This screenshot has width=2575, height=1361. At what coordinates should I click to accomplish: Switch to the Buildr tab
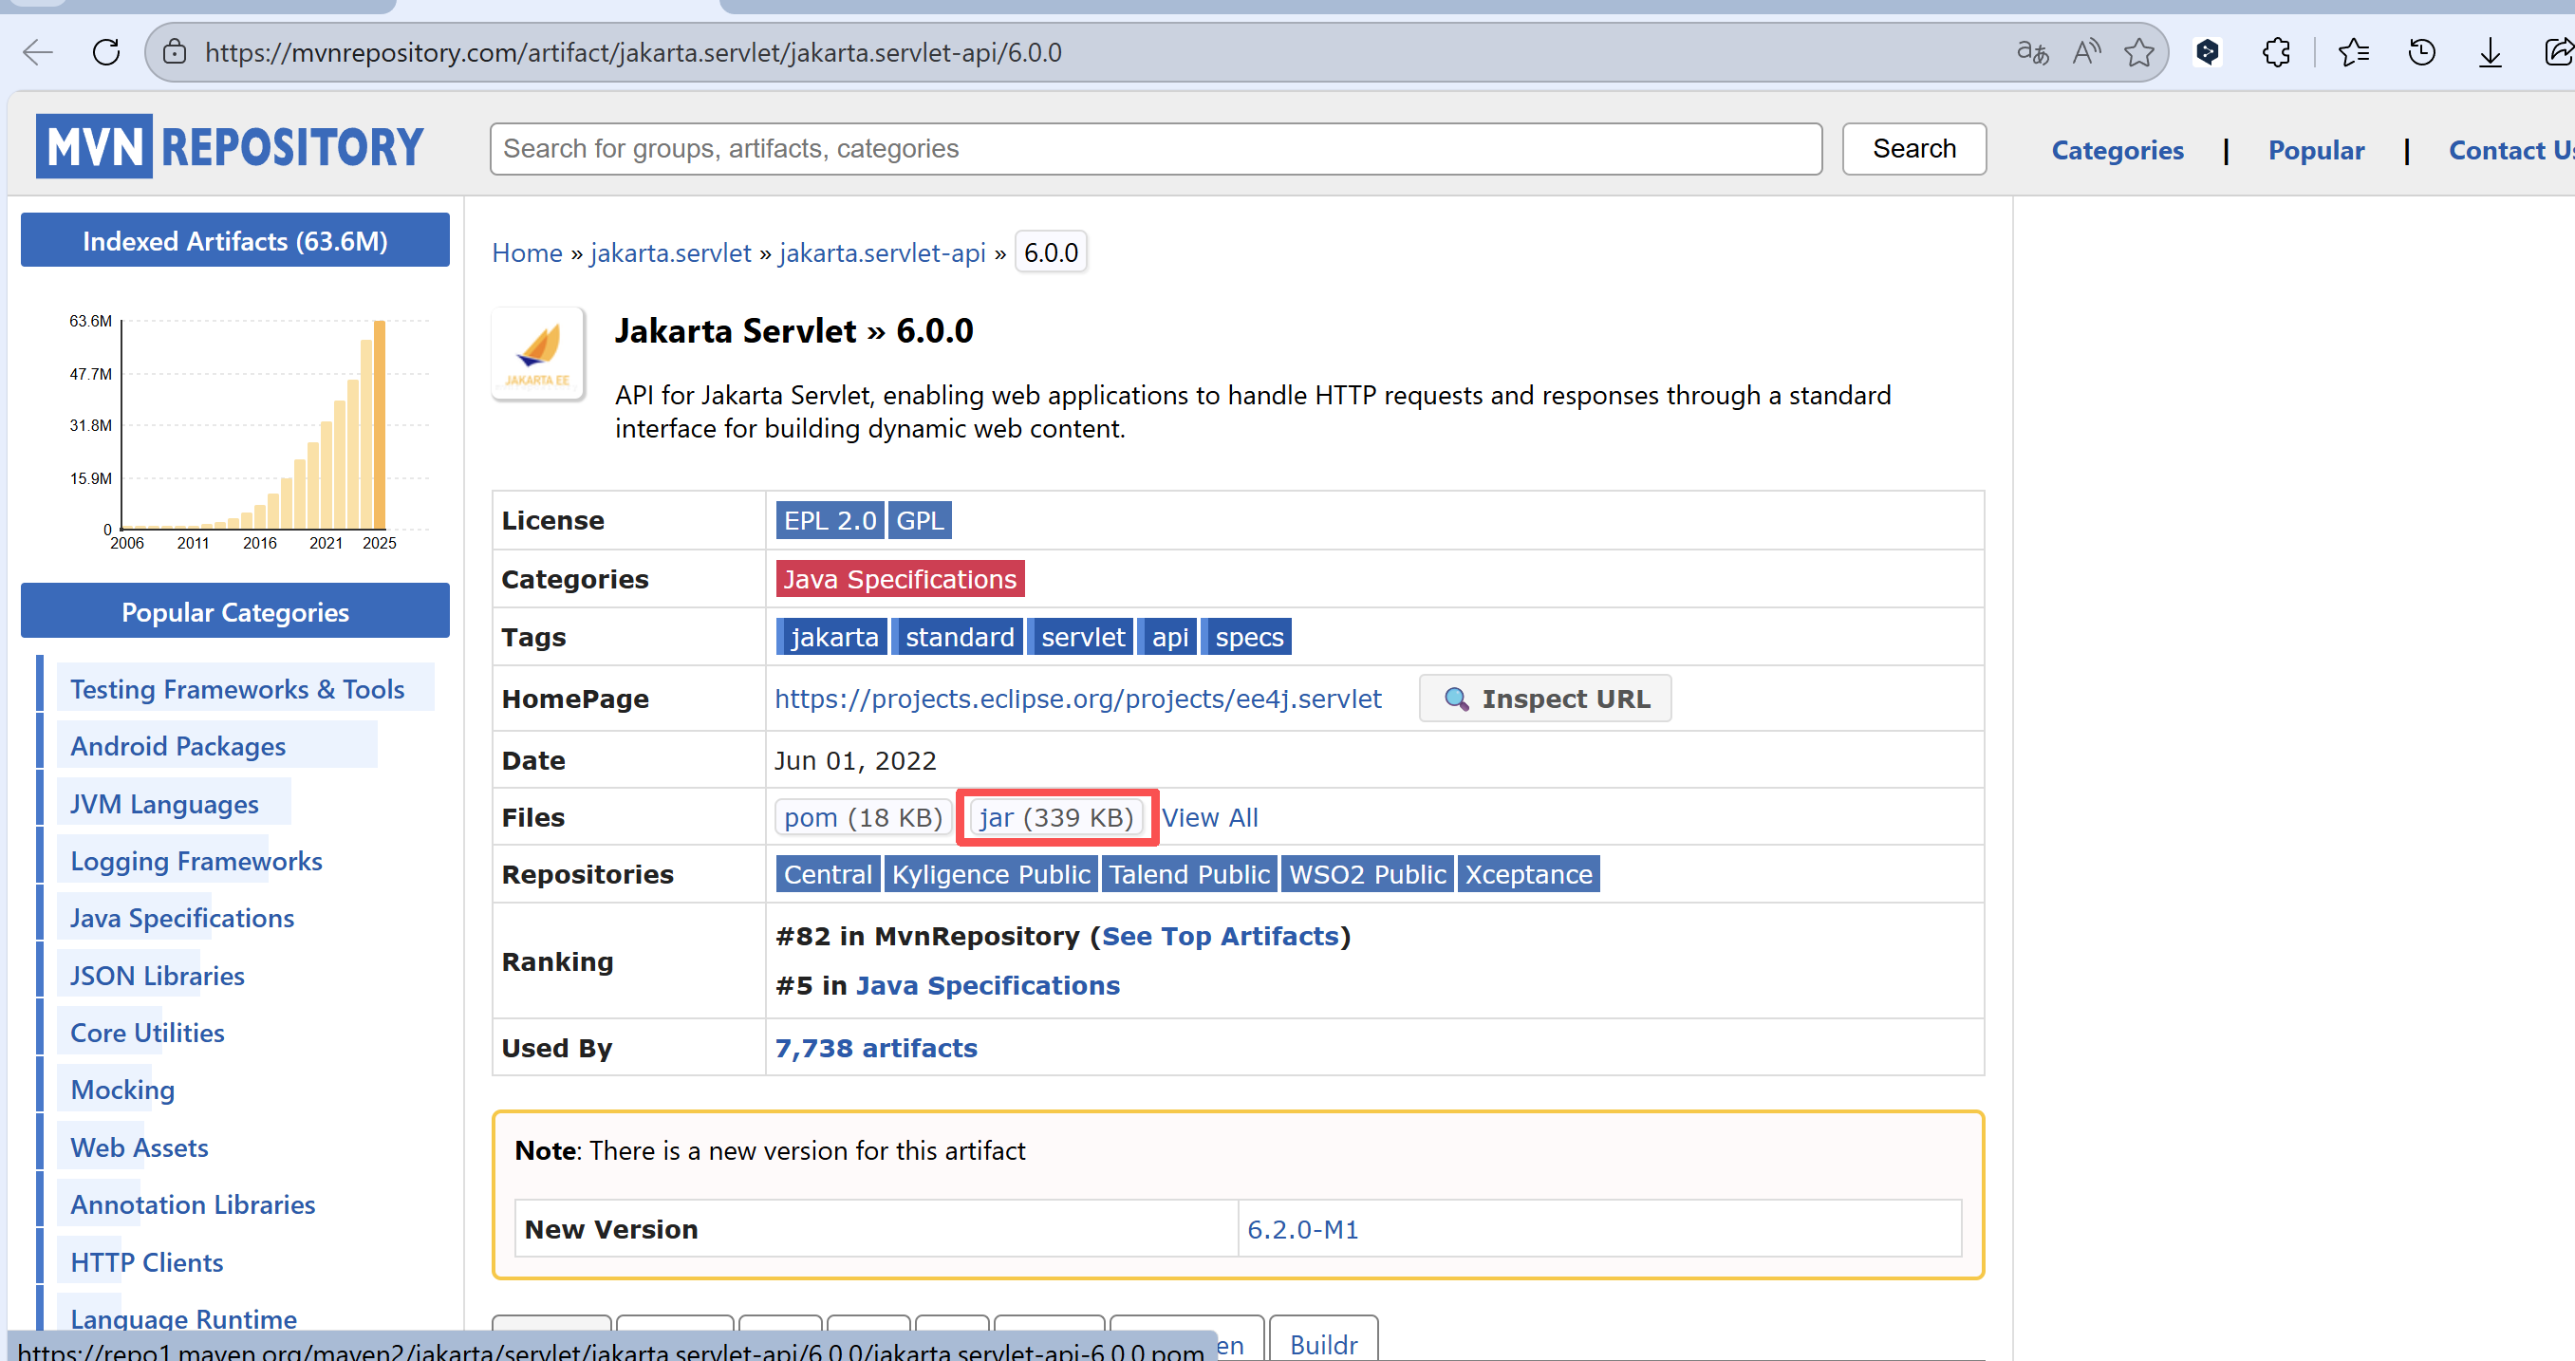[x=1322, y=1343]
